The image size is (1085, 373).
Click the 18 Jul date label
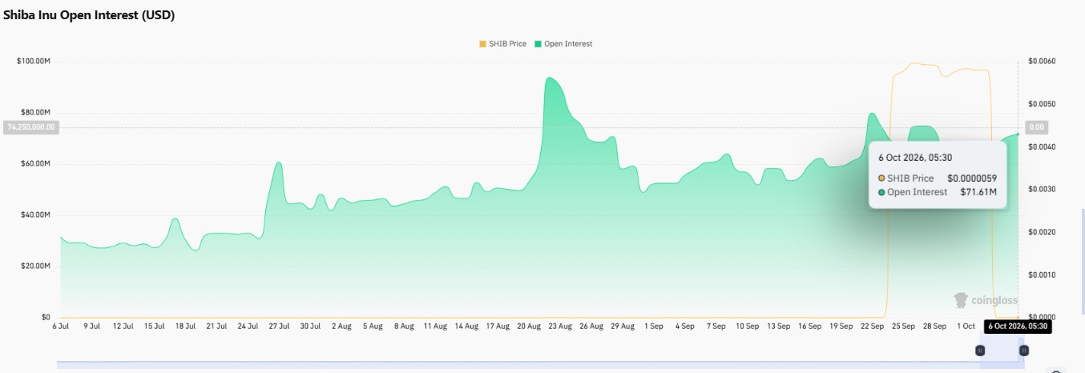point(185,327)
